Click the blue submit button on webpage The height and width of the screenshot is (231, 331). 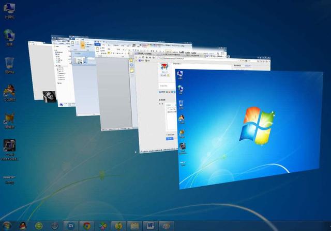coord(170,139)
